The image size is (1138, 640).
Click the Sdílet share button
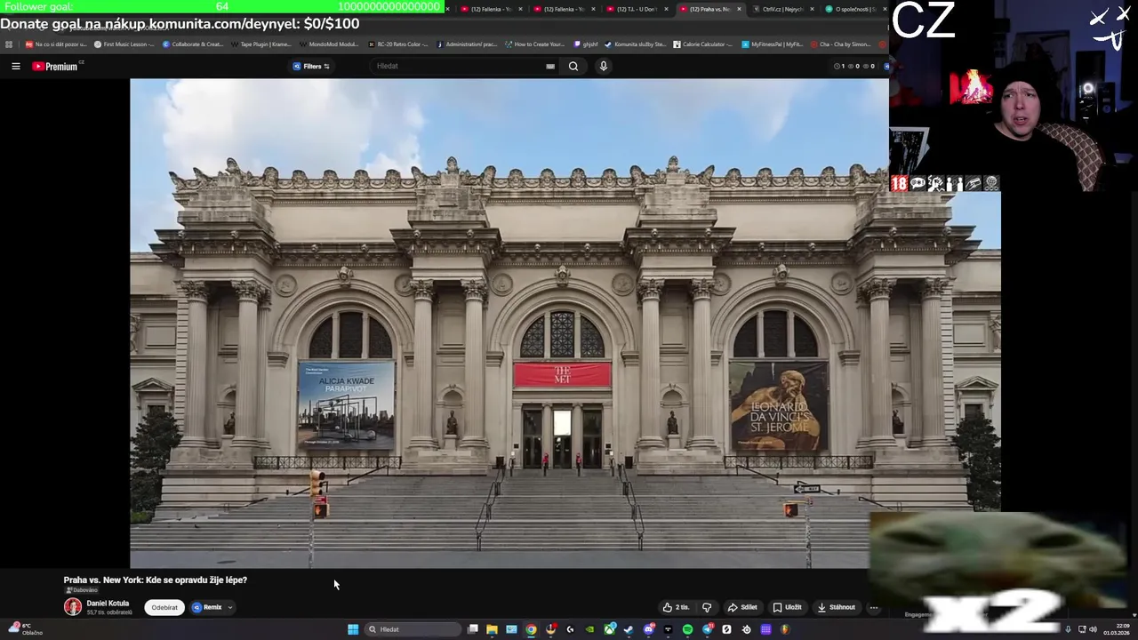tap(742, 608)
